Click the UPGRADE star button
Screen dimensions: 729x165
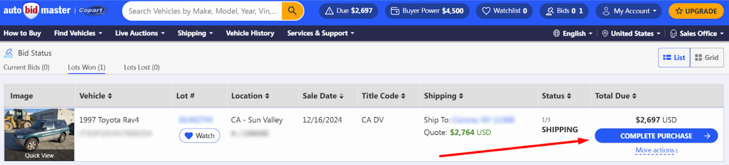coord(696,11)
